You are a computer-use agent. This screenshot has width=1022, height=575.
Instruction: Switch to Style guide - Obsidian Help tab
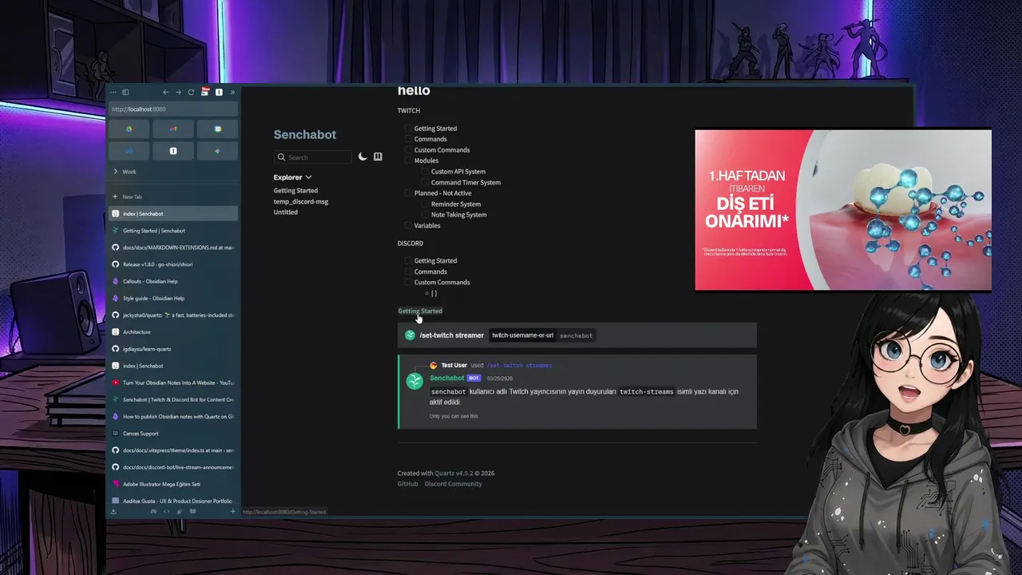[x=173, y=298]
